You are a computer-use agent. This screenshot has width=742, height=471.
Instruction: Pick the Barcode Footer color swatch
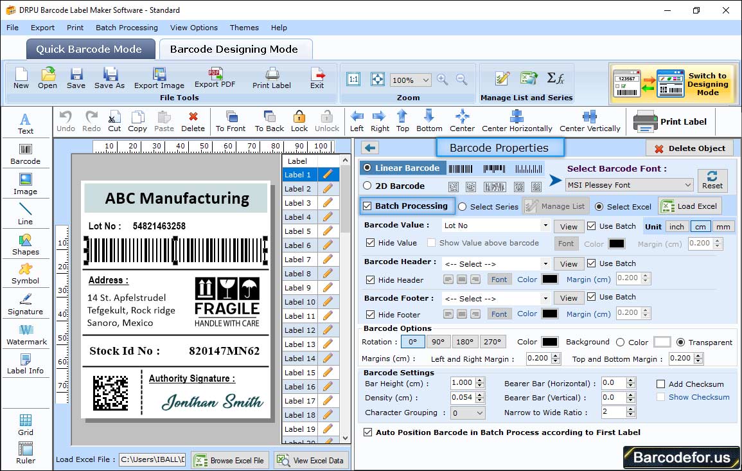click(549, 314)
